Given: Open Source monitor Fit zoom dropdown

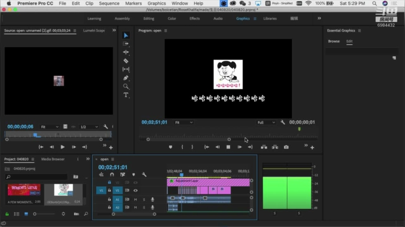Looking at the screenshot, I should (49, 127).
